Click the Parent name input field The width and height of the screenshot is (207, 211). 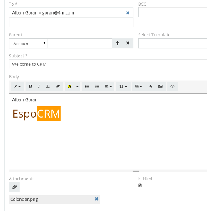click(79, 43)
